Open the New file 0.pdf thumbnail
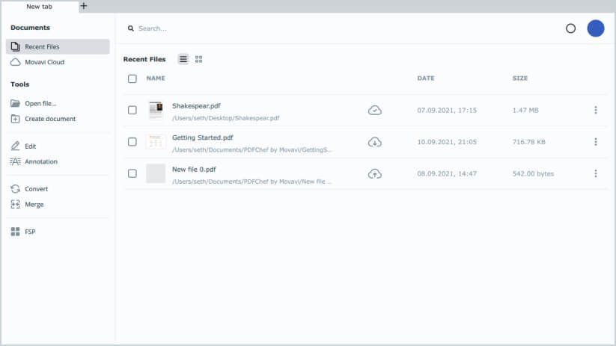616x346 pixels. click(x=156, y=173)
